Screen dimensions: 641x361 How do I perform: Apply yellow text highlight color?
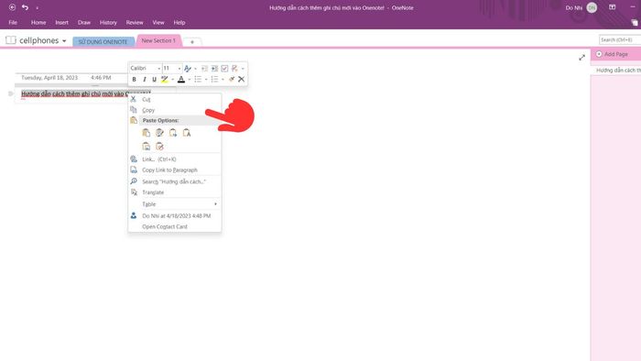164,80
